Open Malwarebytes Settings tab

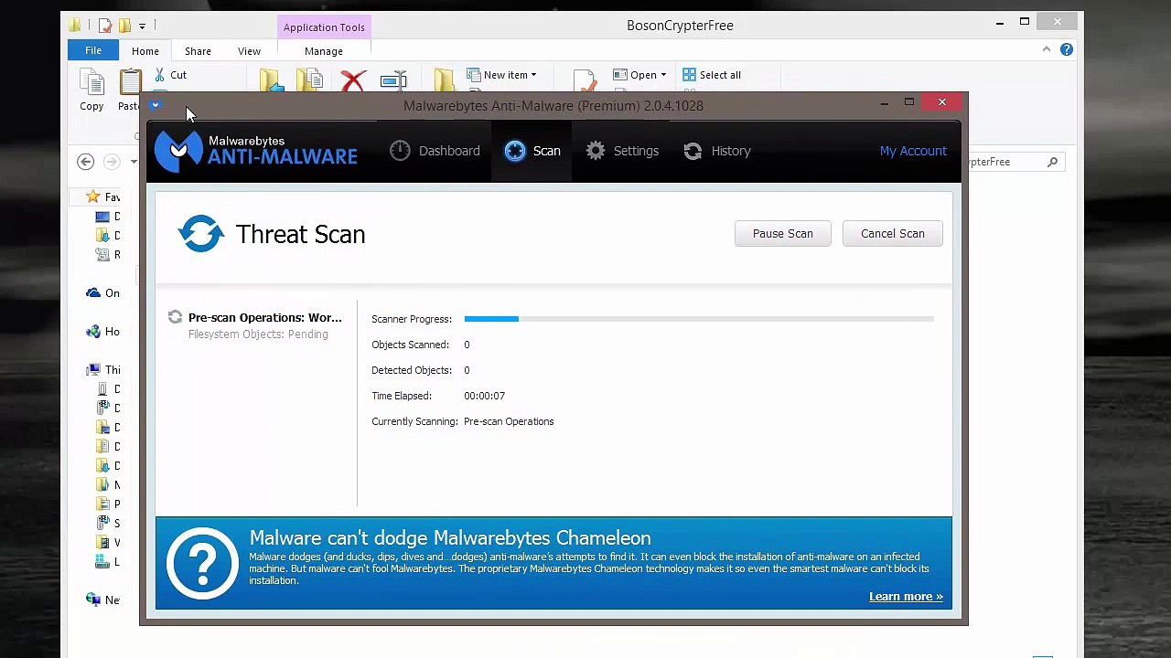[x=622, y=151]
